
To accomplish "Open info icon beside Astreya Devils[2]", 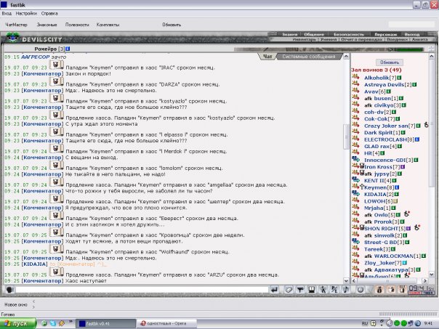I will [x=414, y=84].
